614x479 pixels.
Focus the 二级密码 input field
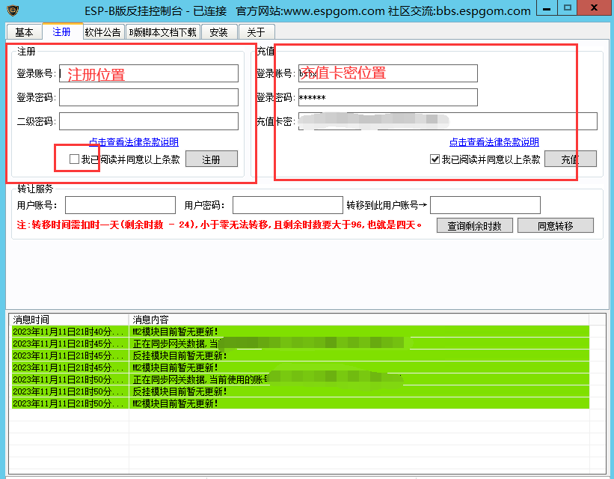pos(149,121)
